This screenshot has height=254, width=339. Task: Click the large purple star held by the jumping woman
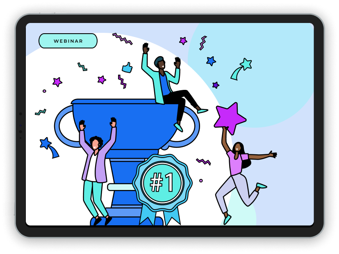(230, 118)
